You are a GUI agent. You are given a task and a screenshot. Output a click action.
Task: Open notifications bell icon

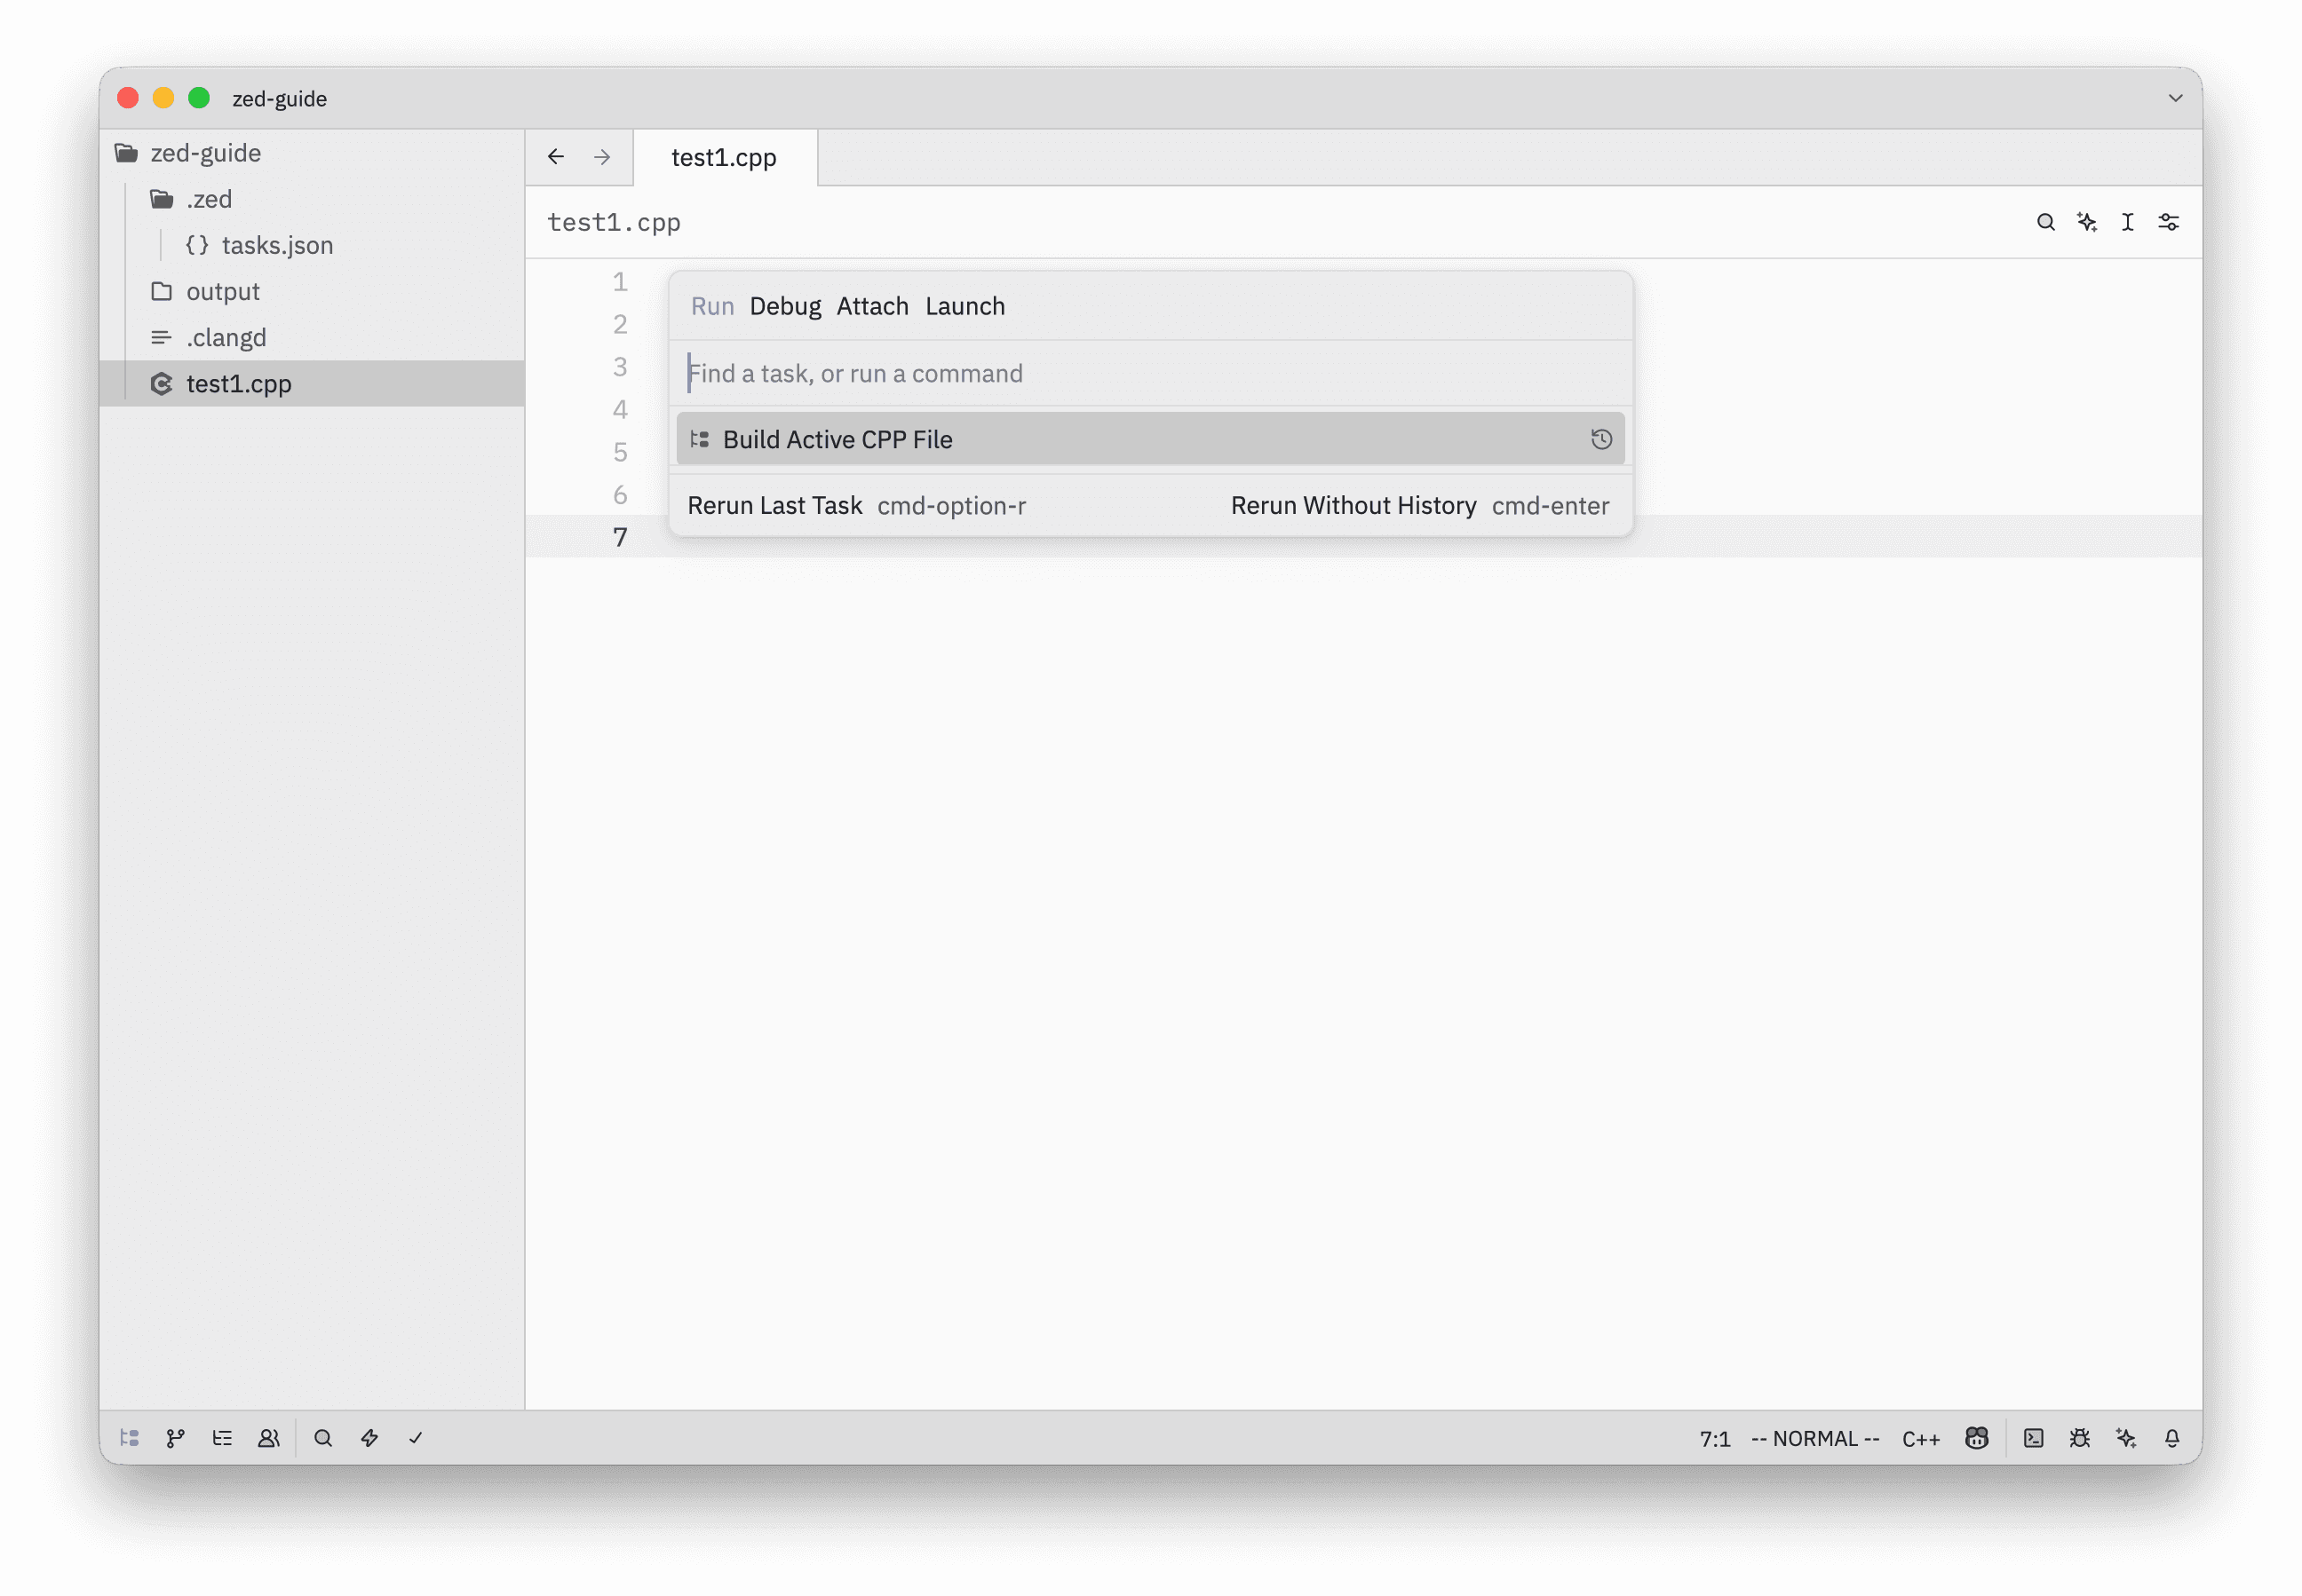[x=2172, y=1438]
